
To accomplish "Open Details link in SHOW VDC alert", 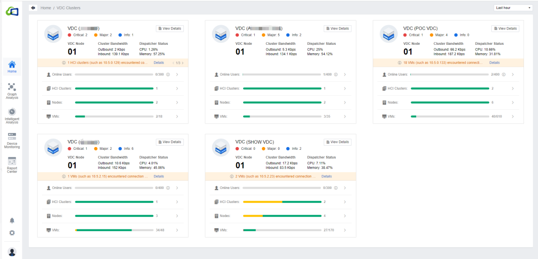I will point(327,176).
